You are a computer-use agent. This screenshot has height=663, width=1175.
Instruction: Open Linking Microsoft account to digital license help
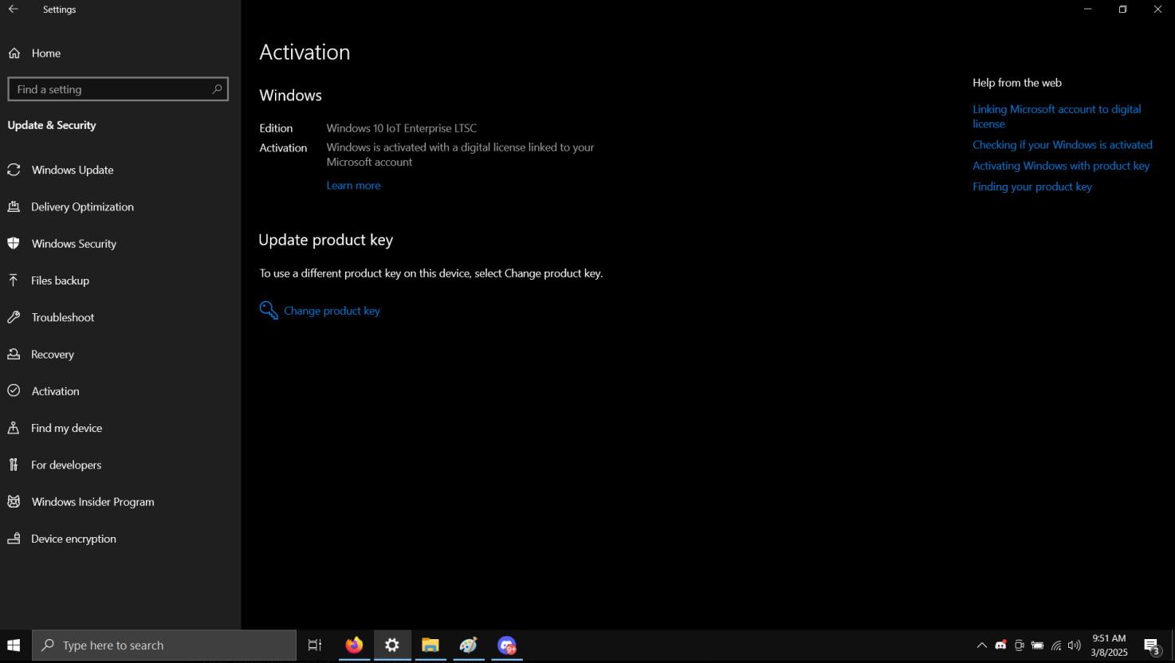point(1056,116)
